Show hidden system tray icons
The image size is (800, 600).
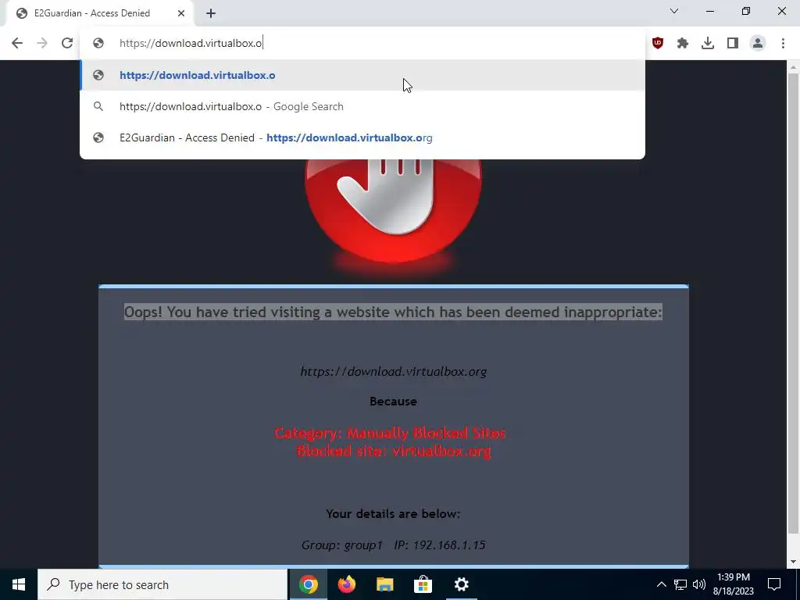[661, 584]
